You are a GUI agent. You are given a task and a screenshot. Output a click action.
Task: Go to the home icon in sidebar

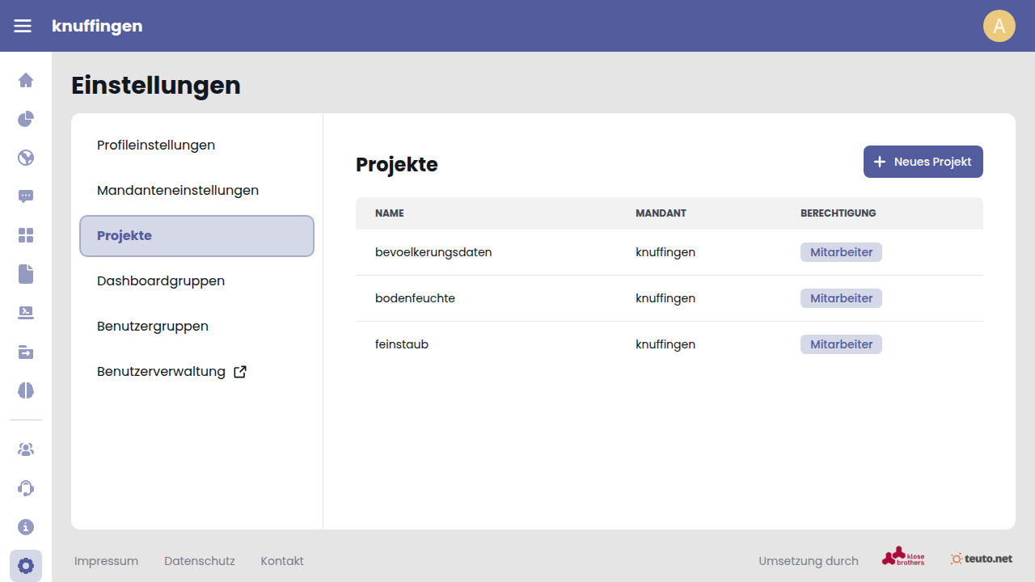26,80
